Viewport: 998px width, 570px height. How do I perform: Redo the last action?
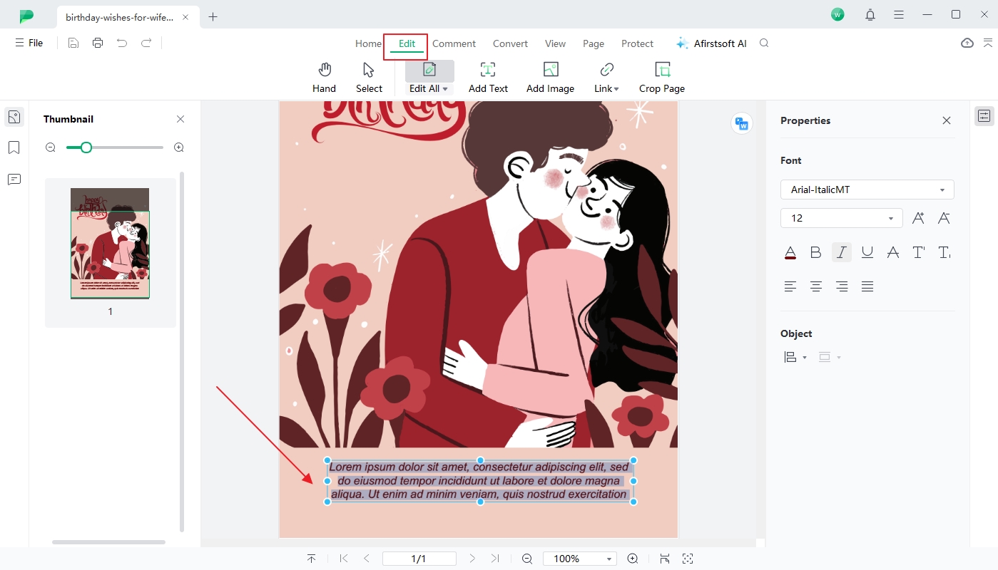[146, 43]
